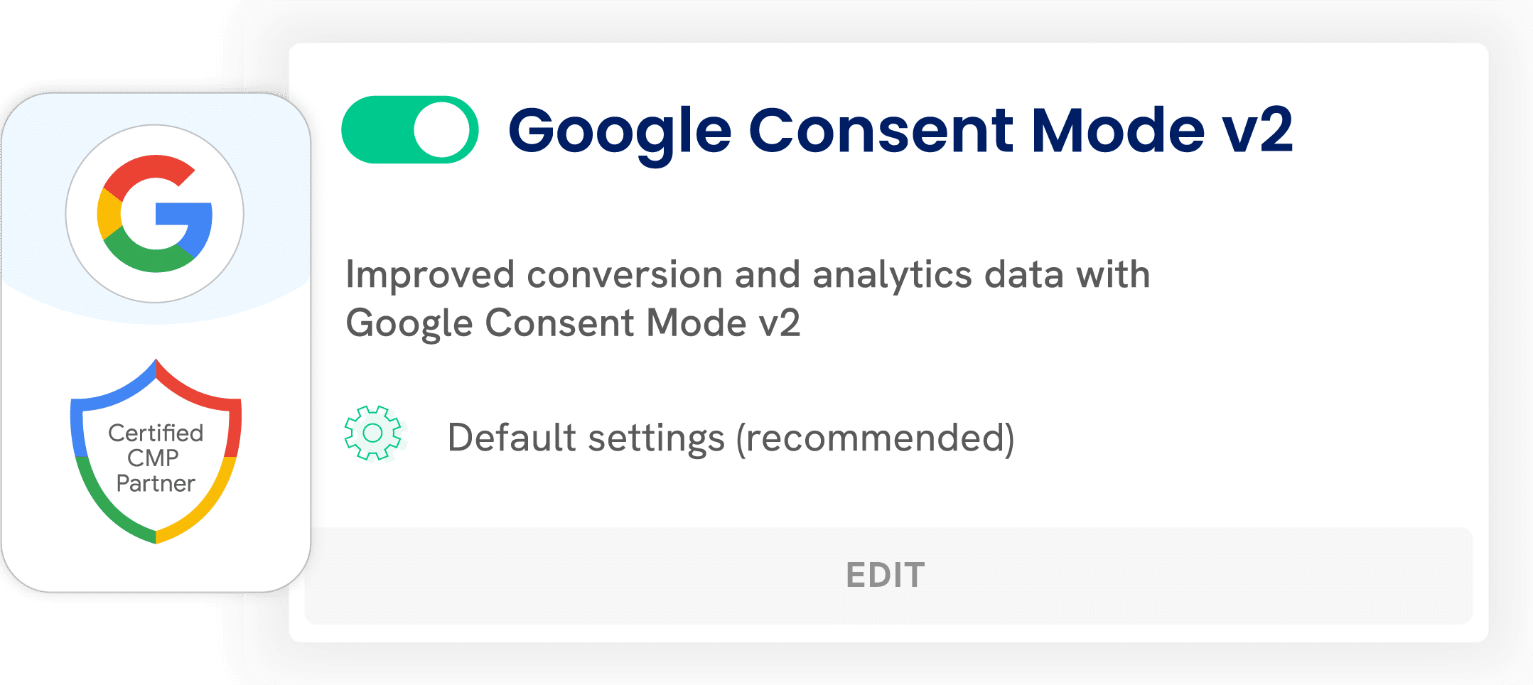Click the green gear settings icon
The image size is (1533, 685).
click(372, 433)
